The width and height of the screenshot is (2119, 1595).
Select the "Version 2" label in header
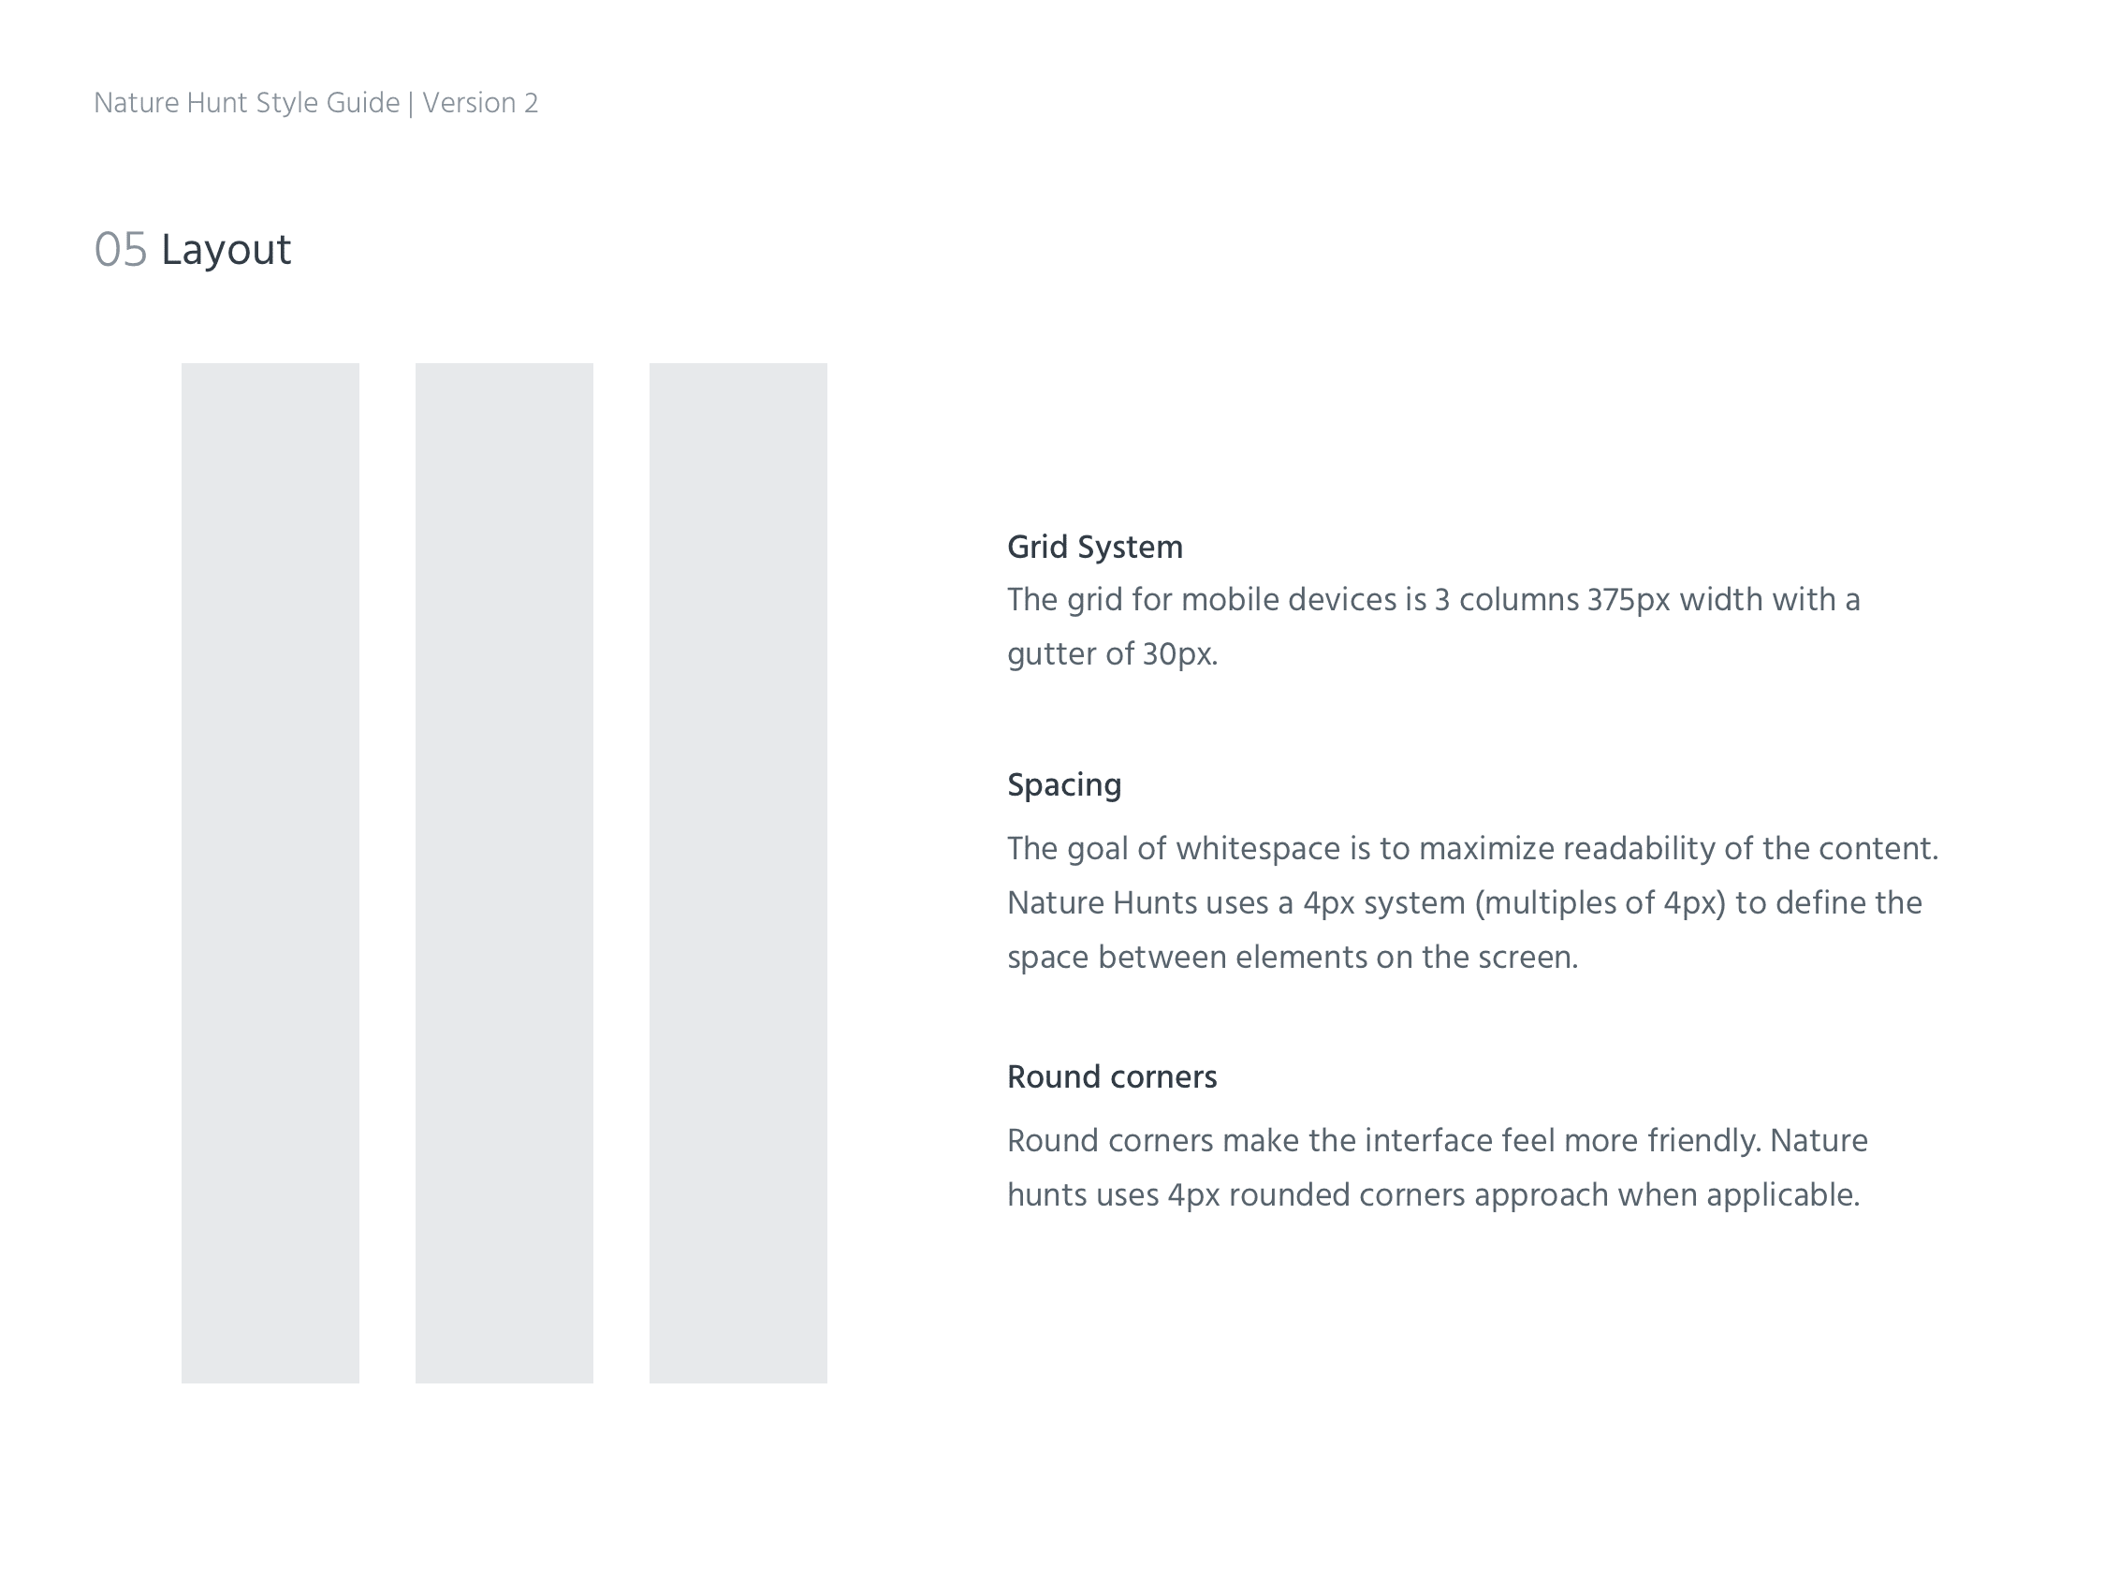(480, 104)
